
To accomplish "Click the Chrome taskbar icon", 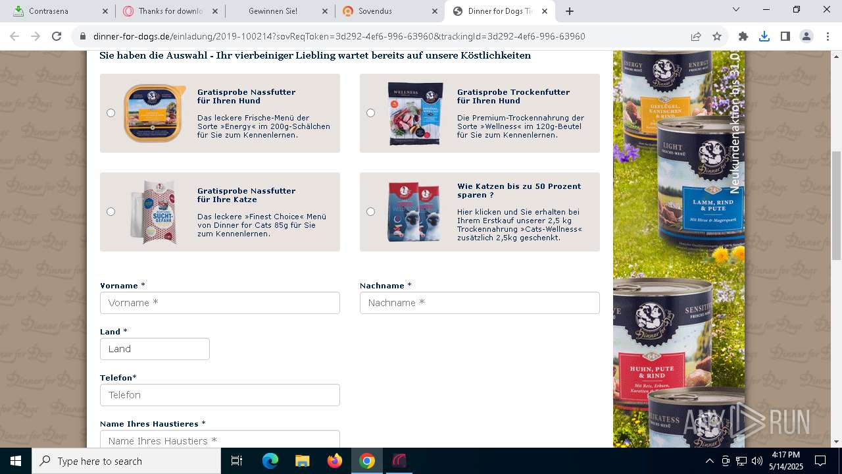I will coord(367,461).
